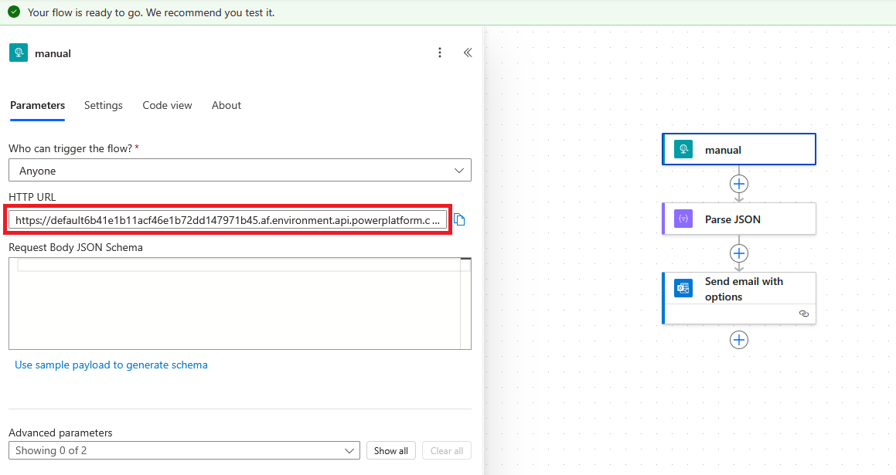Click the schema editor vertical scrollbar
The height and width of the screenshot is (475, 896).
[465, 304]
